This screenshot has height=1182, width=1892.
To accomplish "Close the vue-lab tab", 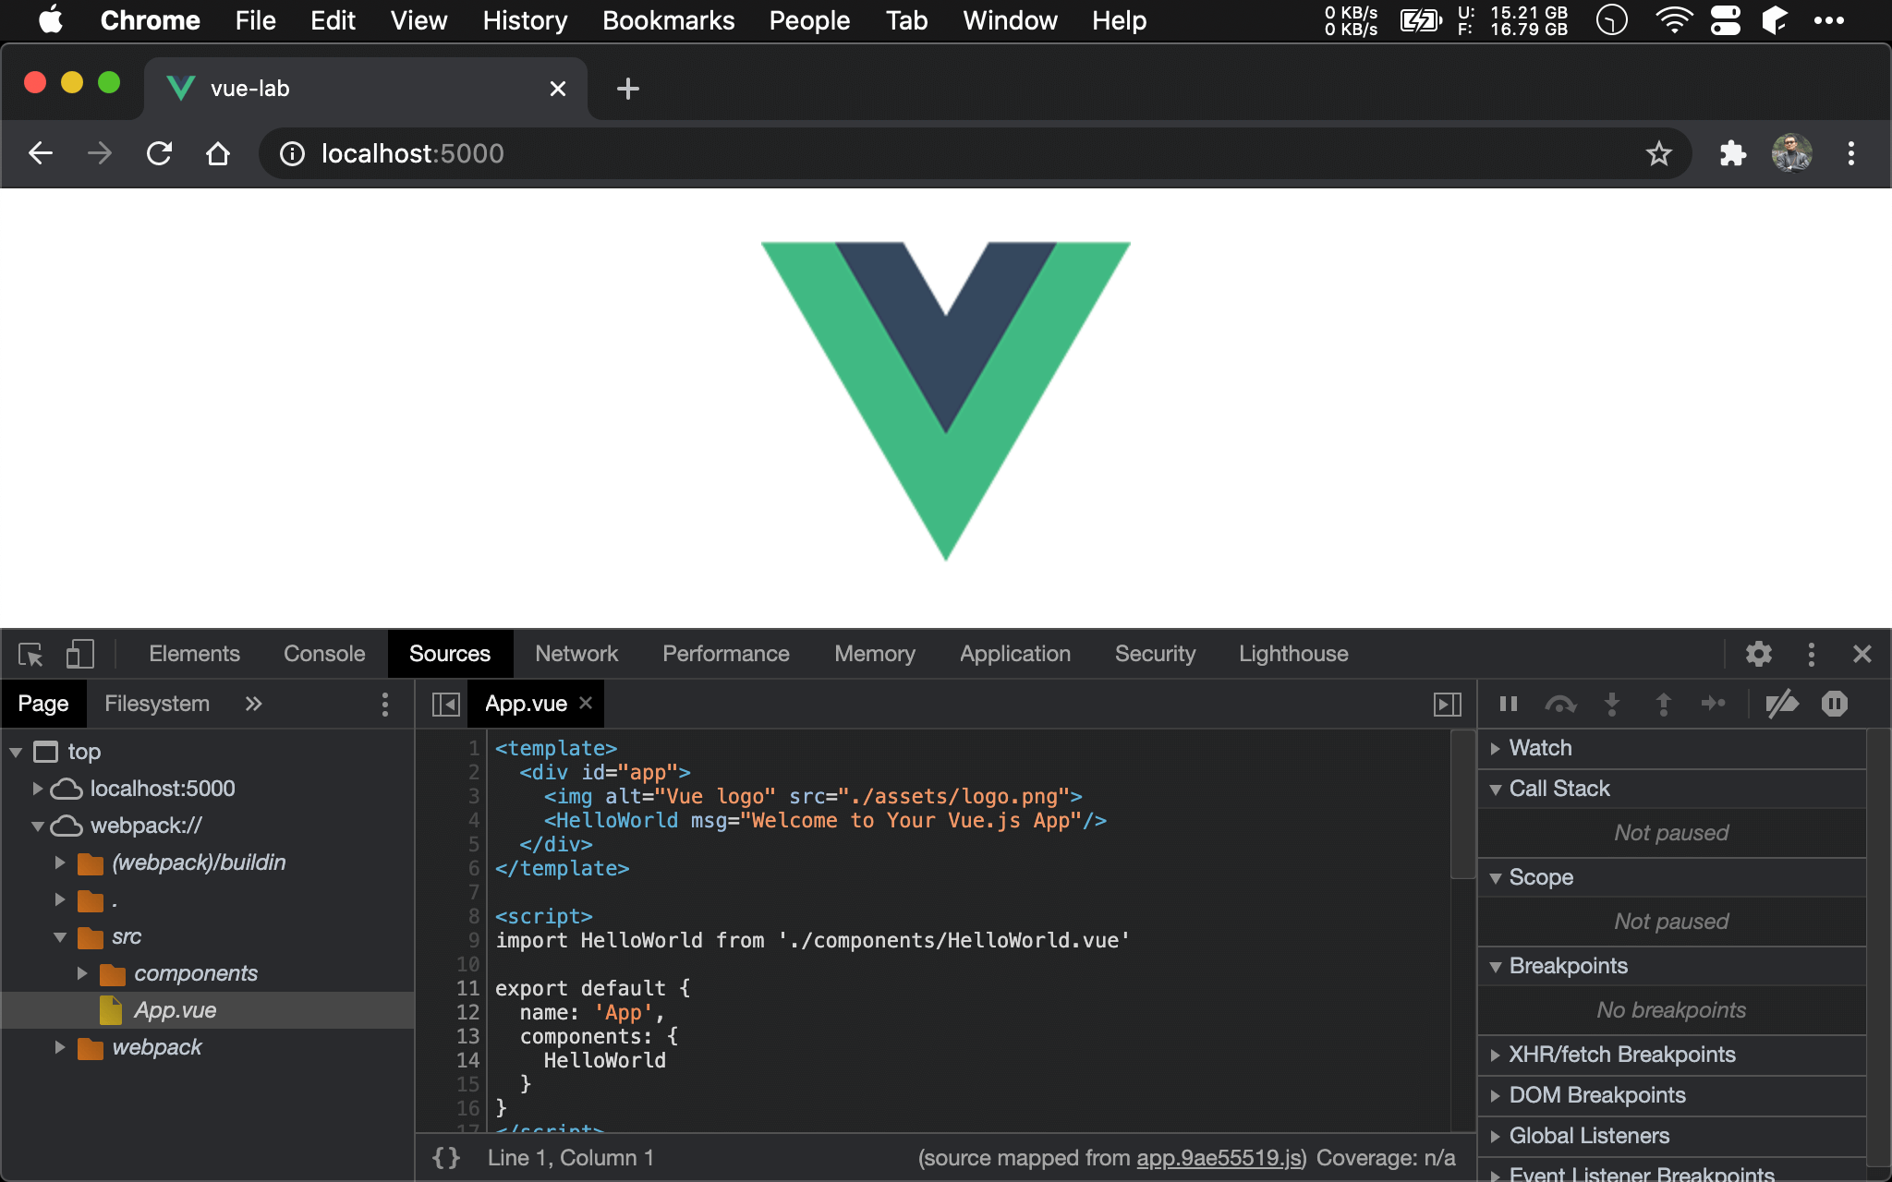I will [557, 89].
